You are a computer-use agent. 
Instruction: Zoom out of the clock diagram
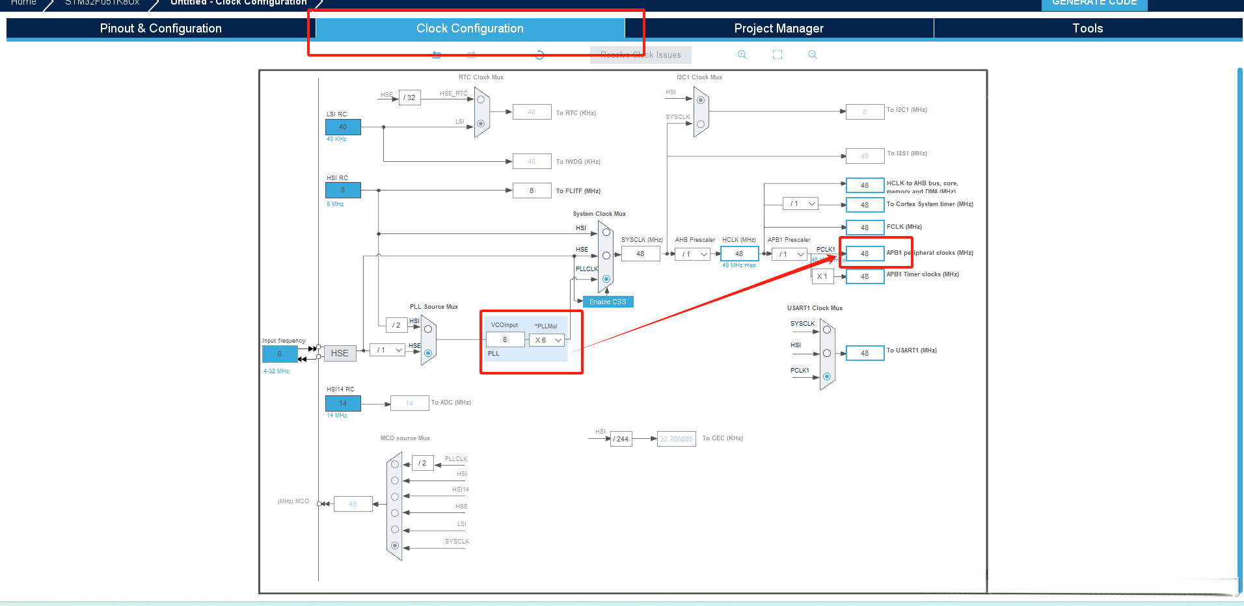pos(813,55)
